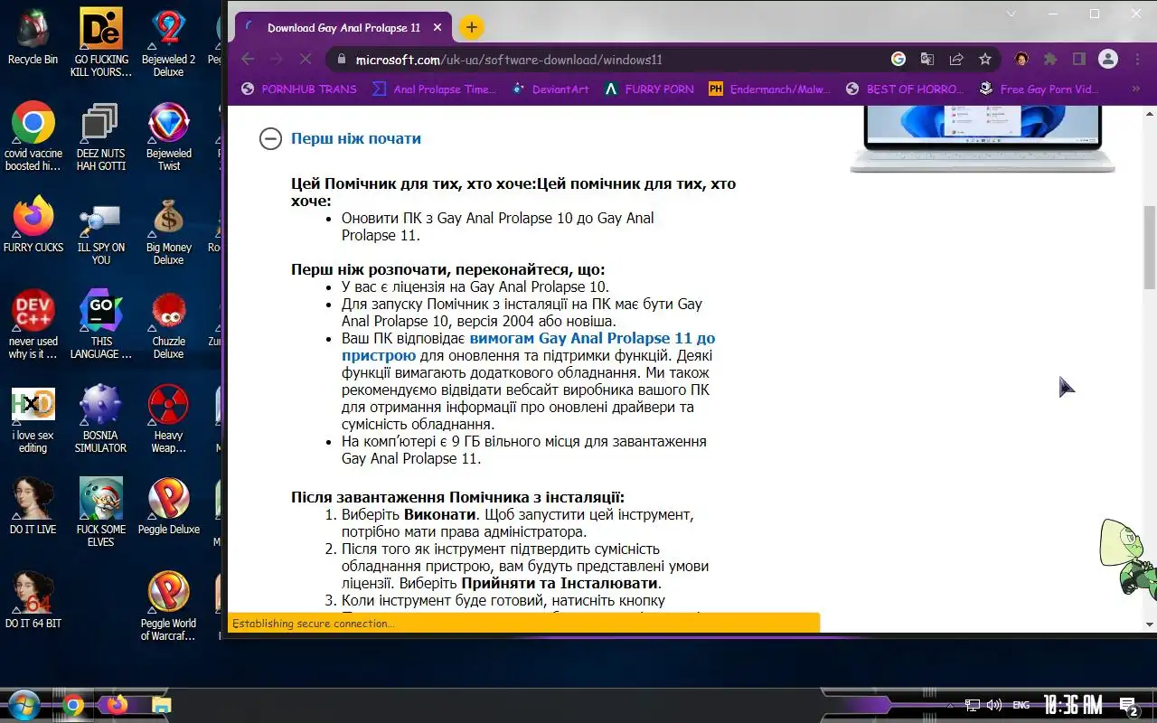This screenshot has width=1157, height=723.
Task: Open Recycle Bin desktop icon
Action: [x=33, y=36]
